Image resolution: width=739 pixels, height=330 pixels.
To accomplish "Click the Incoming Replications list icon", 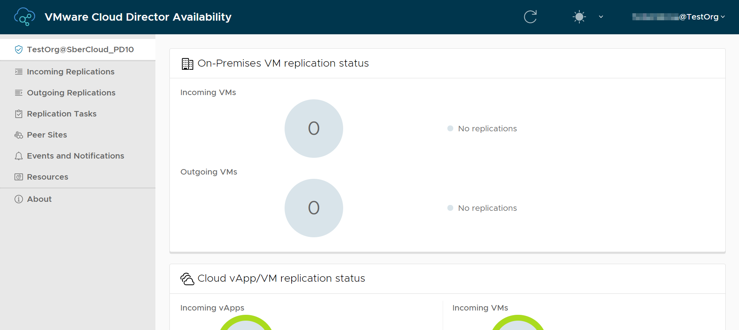I will 19,72.
